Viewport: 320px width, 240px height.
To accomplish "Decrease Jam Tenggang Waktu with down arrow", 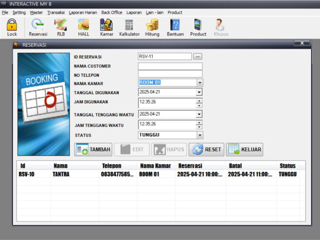I will point(199,127).
